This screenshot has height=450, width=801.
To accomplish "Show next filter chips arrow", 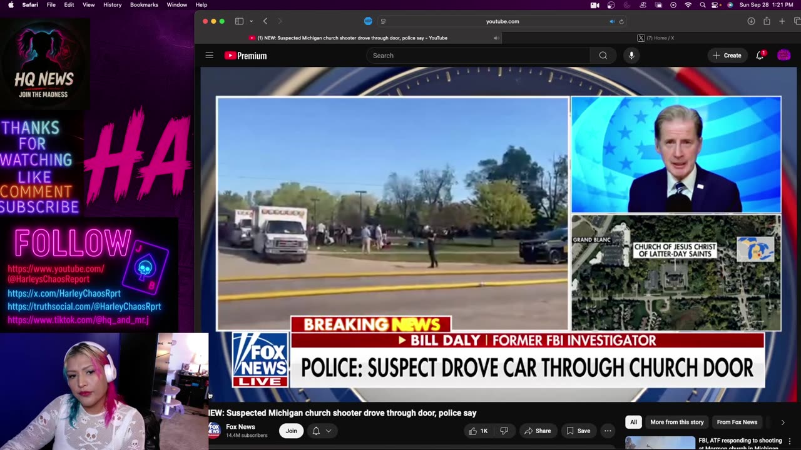I will pyautogui.click(x=782, y=422).
